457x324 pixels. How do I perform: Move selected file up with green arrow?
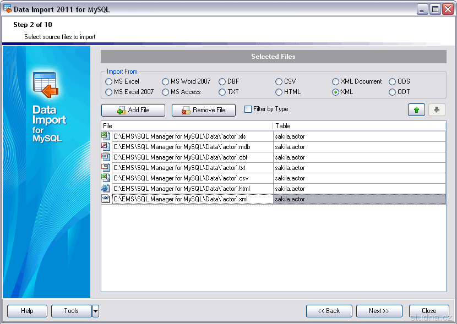tap(416, 109)
